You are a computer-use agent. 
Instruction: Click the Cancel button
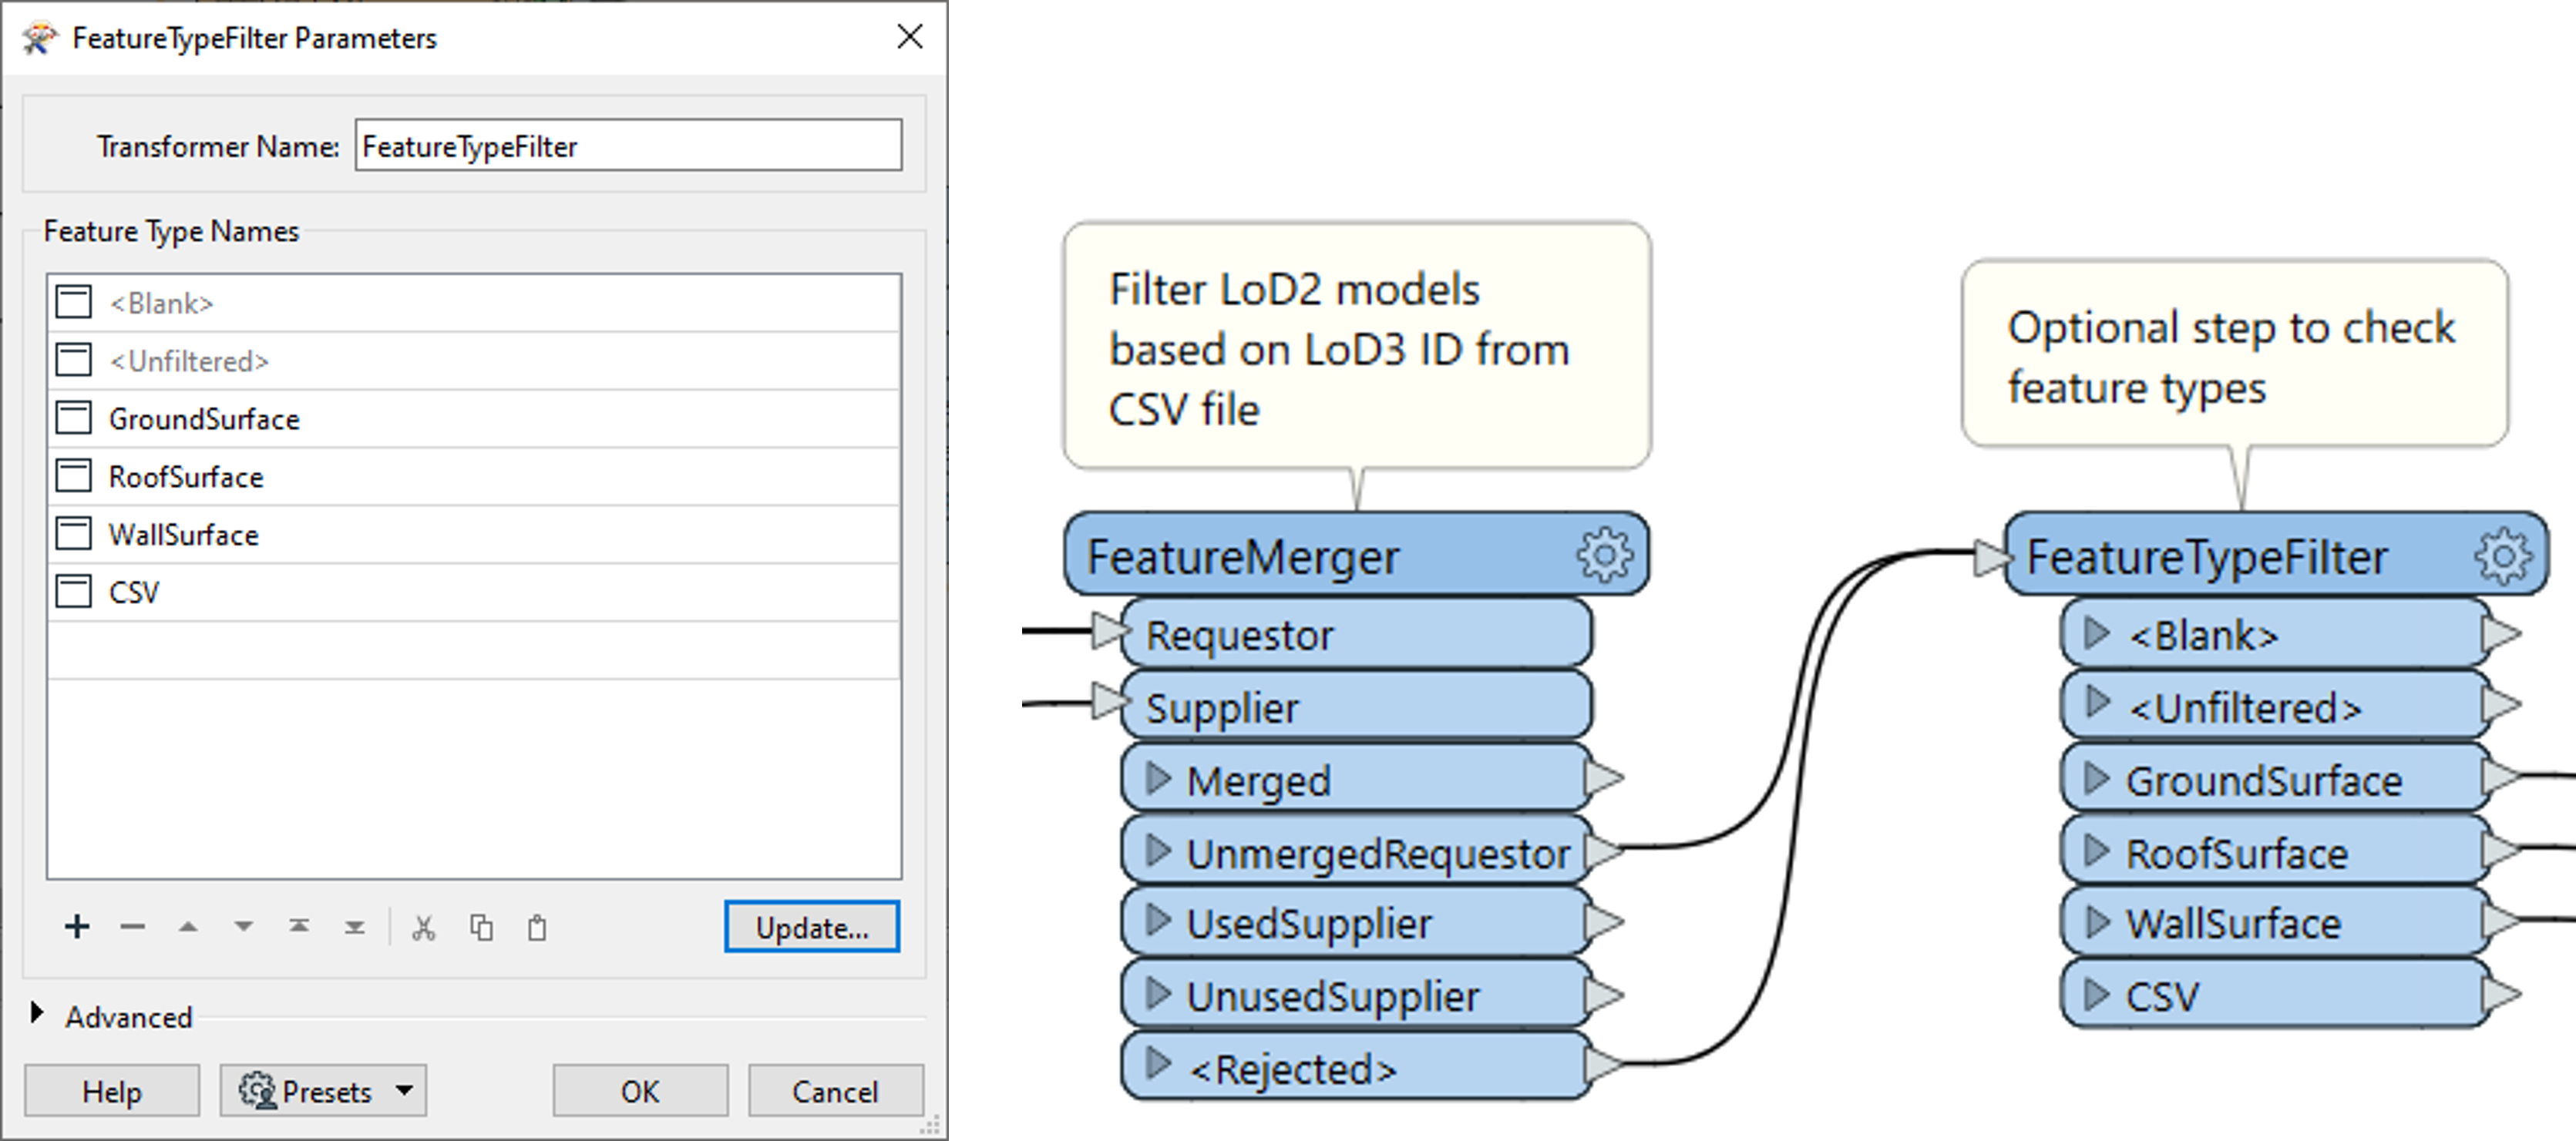pos(835,1090)
